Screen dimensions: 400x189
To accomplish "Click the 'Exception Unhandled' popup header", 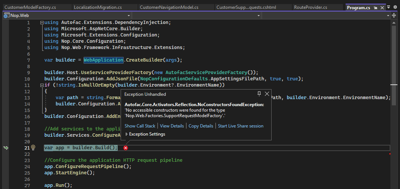I will [x=145, y=94].
